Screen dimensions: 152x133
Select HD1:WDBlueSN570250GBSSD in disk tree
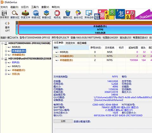click(30, 59)
